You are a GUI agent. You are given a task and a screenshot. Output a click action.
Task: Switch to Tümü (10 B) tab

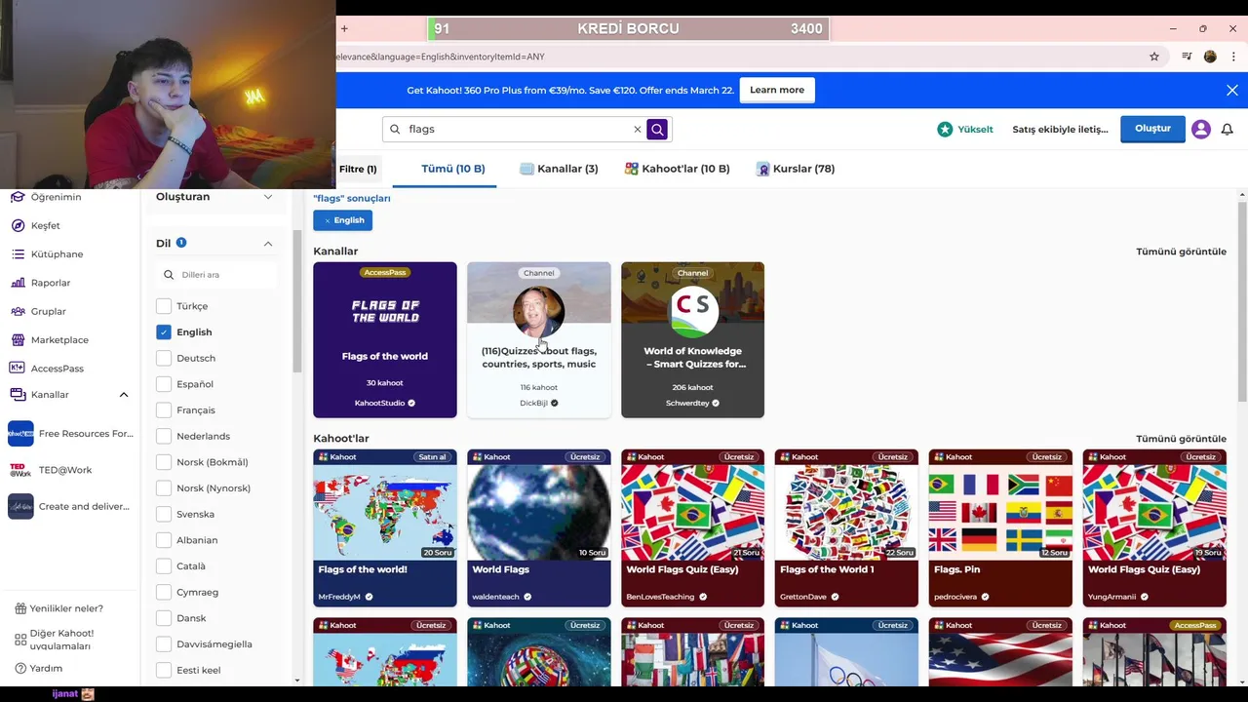click(x=452, y=169)
